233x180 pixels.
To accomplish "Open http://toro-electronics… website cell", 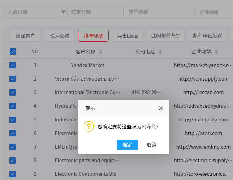I will tap(202, 174).
